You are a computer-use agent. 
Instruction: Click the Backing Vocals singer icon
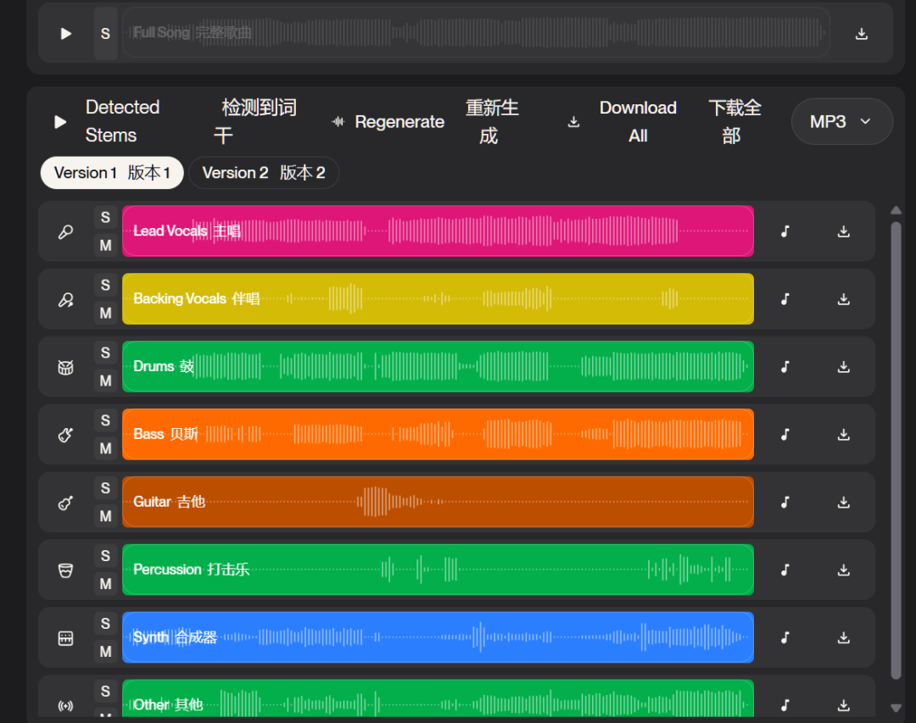65,299
